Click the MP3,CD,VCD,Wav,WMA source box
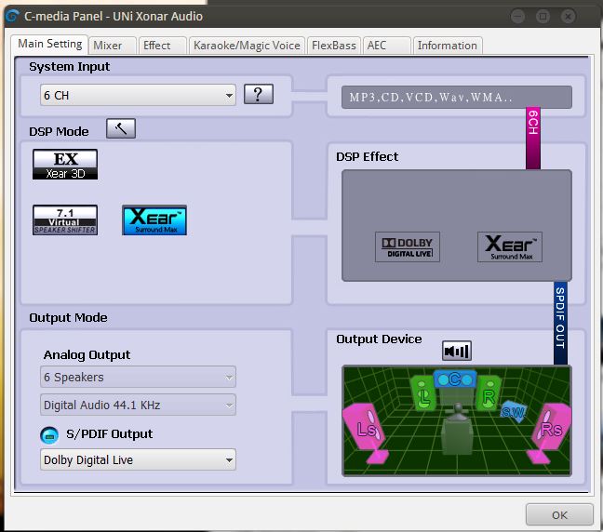 tap(457, 98)
